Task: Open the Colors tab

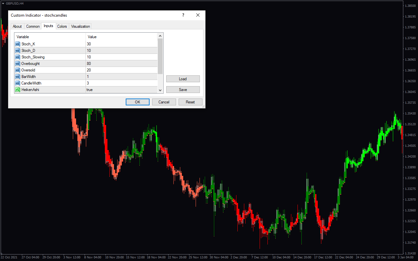Action: pyautogui.click(x=62, y=26)
